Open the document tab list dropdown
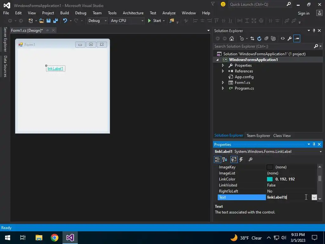 tap(208, 30)
